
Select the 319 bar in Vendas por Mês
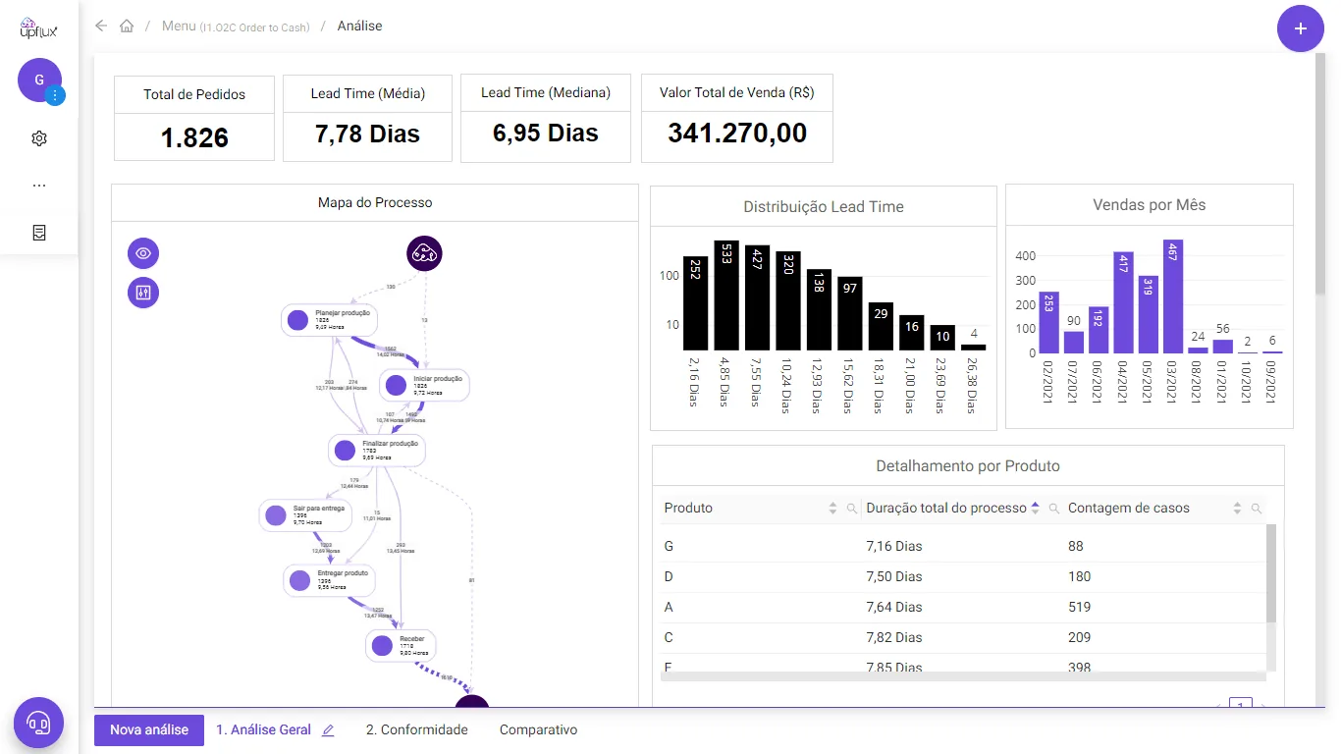coord(1149,314)
